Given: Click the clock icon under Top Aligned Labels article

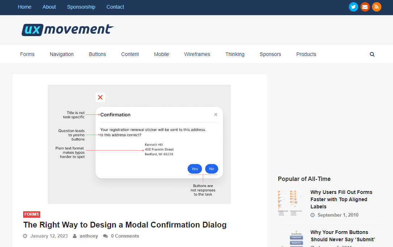Looking at the screenshot, I should point(312,215).
